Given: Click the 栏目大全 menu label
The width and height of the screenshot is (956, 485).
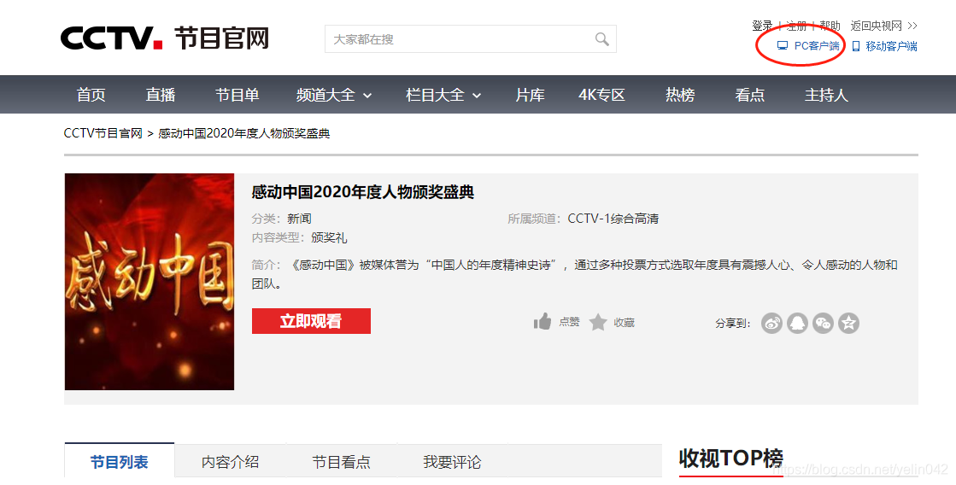Looking at the screenshot, I should [x=436, y=95].
